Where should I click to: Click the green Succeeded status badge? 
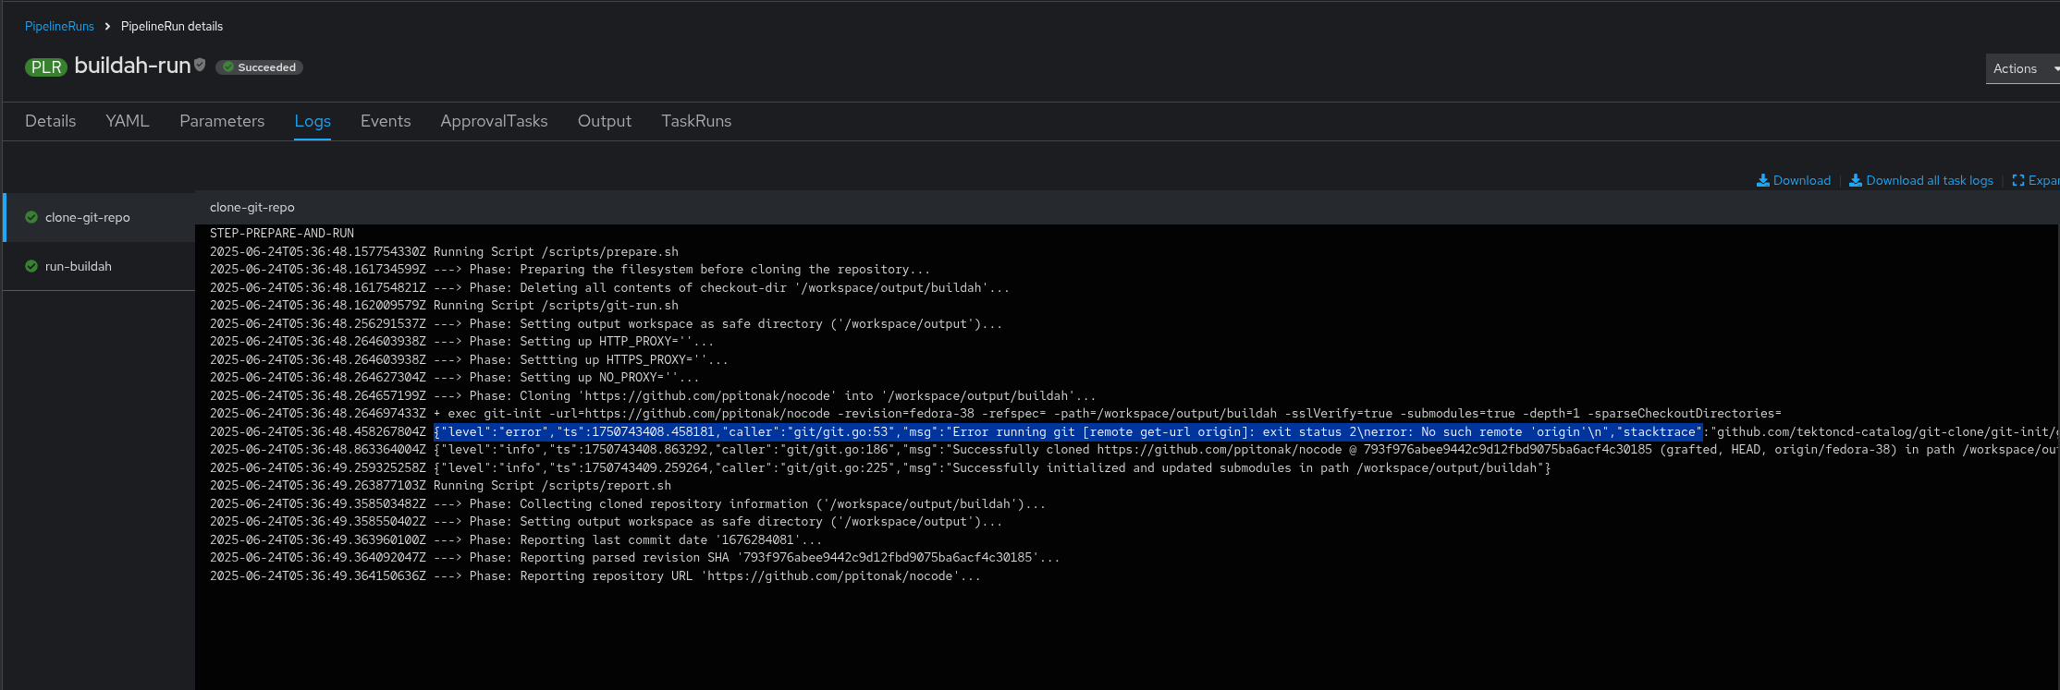click(259, 67)
